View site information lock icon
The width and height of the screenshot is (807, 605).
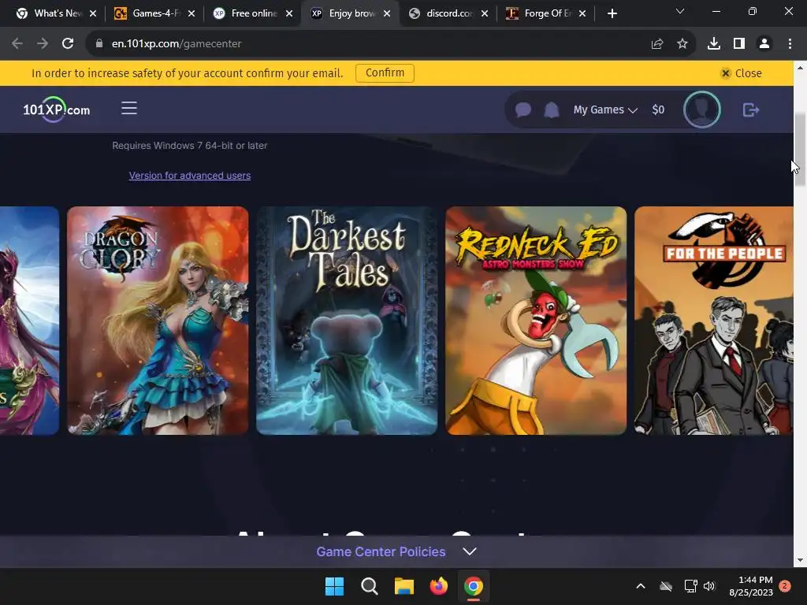coord(99,44)
